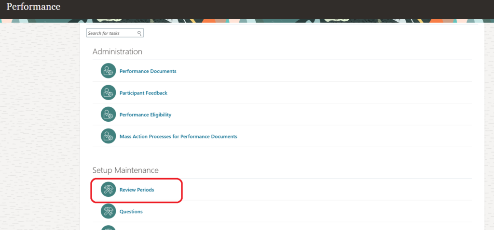494x230 pixels.
Task: Go to the Participant Feedback link
Action: (143, 93)
